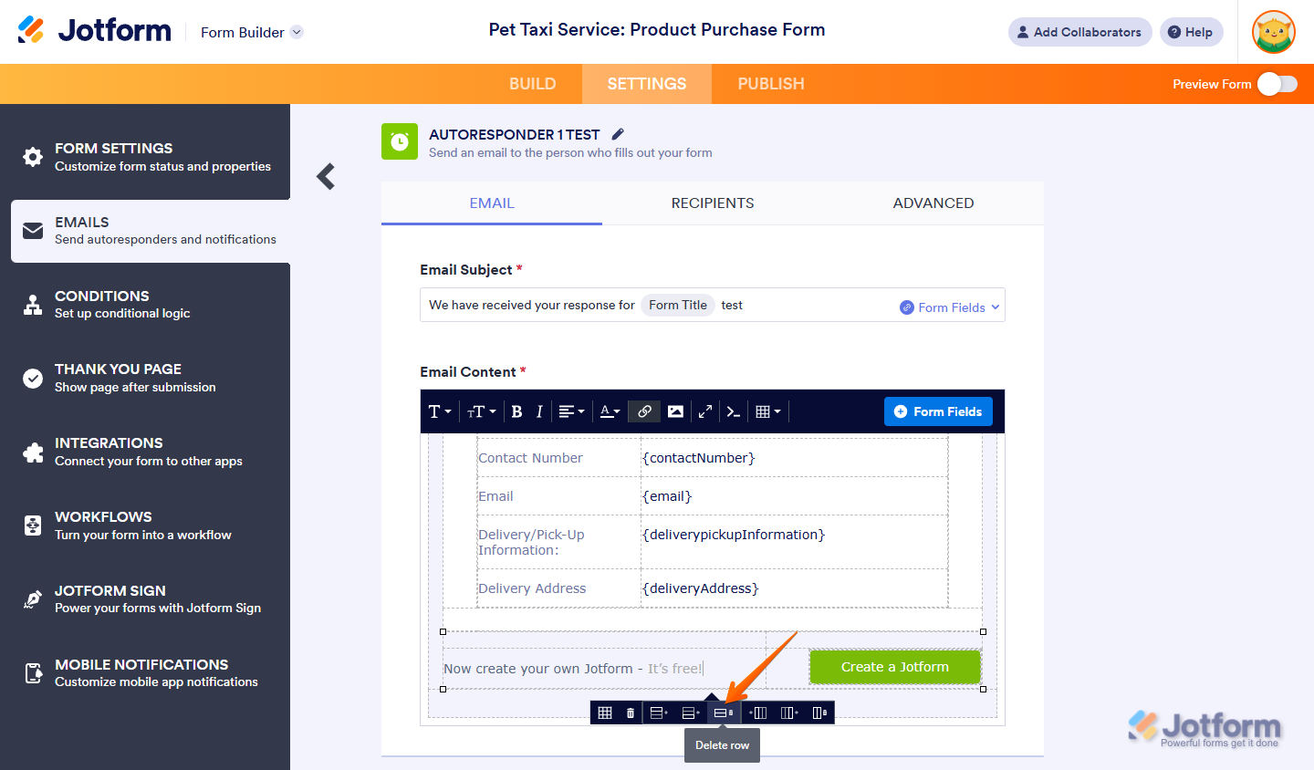Viewport: 1314px width, 770px height.
Task: Click the Help button
Action: pos(1192,32)
